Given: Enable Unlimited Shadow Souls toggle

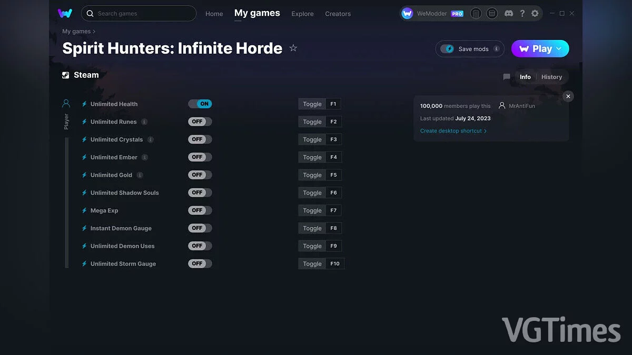Looking at the screenshot, I should (200, 192).
